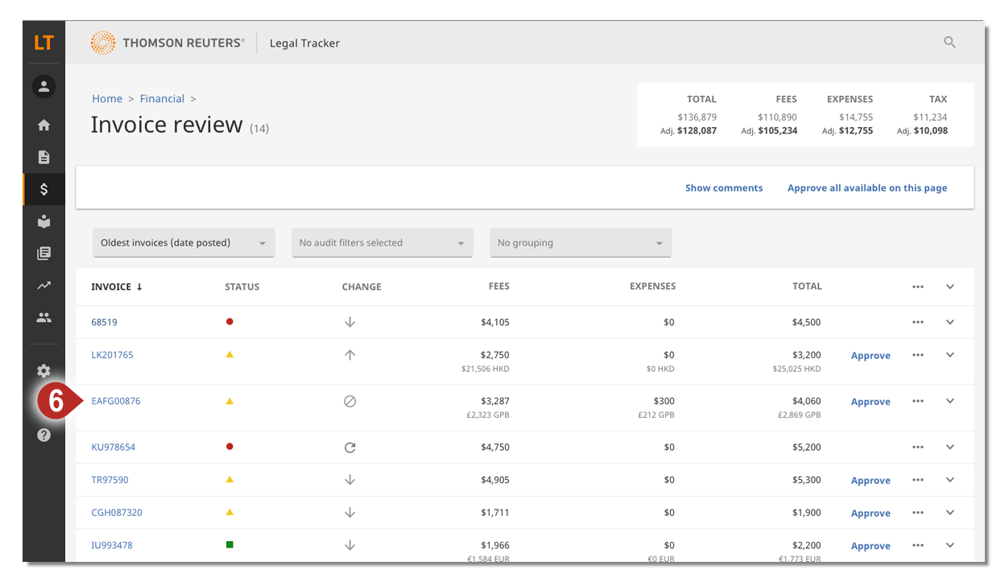Sort by the INVOICE column header

click(117, 287)
